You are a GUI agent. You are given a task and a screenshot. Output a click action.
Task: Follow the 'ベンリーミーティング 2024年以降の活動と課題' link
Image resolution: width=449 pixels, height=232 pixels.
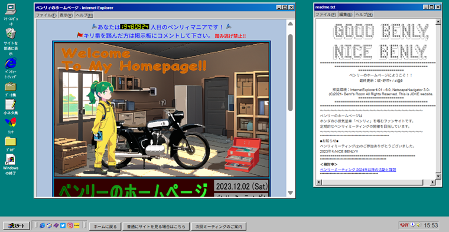(357, 170)
